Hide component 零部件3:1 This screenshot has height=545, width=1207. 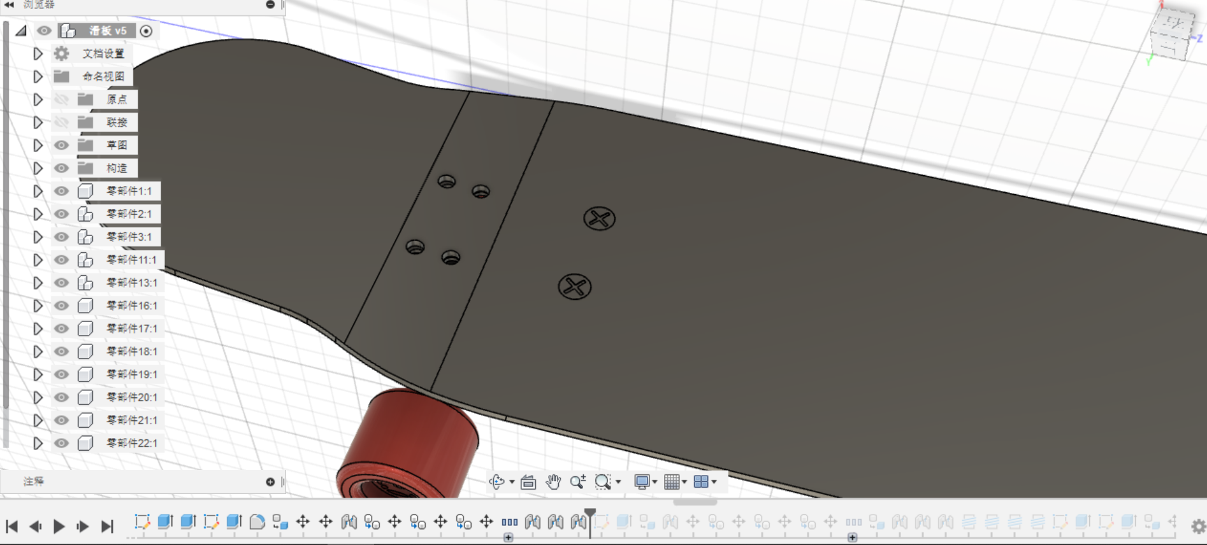(61, 237)
